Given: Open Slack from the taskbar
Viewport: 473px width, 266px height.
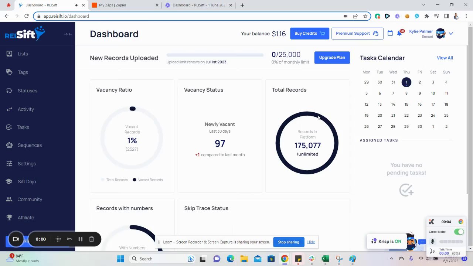Looking at the screenshot, I should point(312,259).
